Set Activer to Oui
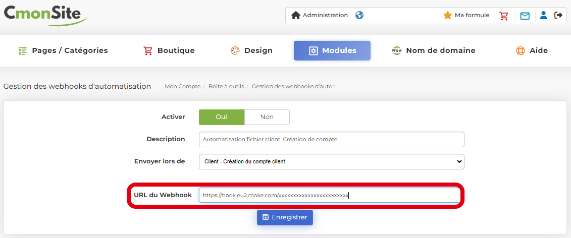571x238 pixels. (x=221, y=117)
